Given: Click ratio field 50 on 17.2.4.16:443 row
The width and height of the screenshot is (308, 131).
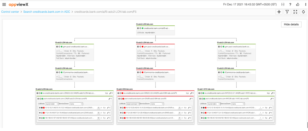Looking at the screenshot, I should pos(99,113).
